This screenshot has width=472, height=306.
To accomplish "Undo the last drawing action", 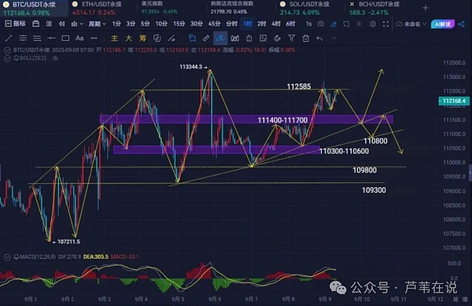I will coord(319,39).
